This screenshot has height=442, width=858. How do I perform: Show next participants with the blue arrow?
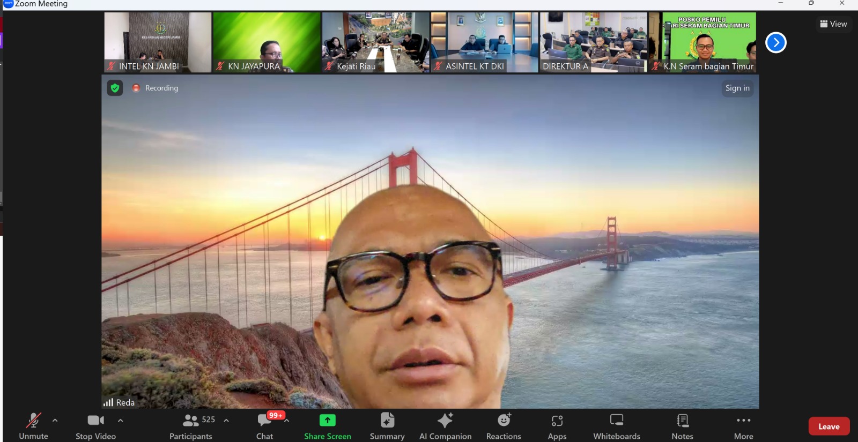pos(775,43)
